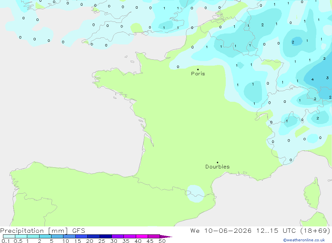
Task: Click the Paris city label
Action: [198, 74]
